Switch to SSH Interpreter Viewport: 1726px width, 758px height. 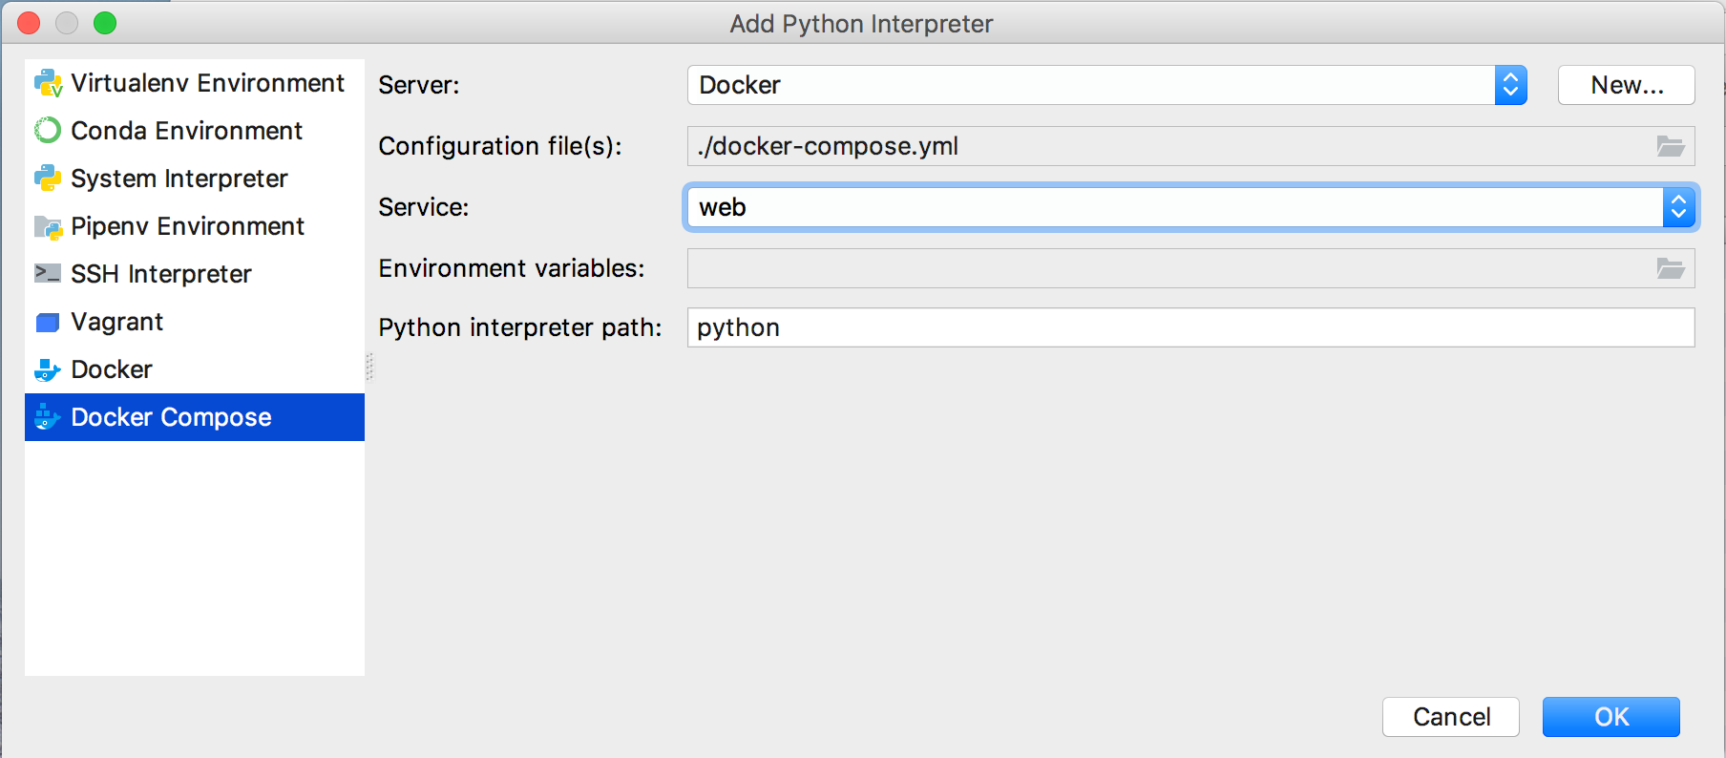[x=195, y=274]
